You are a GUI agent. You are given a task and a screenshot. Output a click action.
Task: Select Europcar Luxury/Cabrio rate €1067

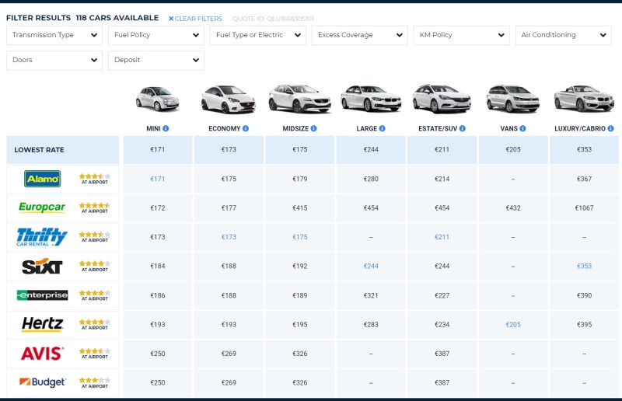click(584, 207)
